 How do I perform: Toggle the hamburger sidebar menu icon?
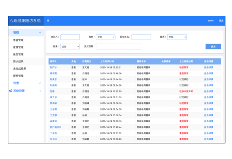pos(48,21)
